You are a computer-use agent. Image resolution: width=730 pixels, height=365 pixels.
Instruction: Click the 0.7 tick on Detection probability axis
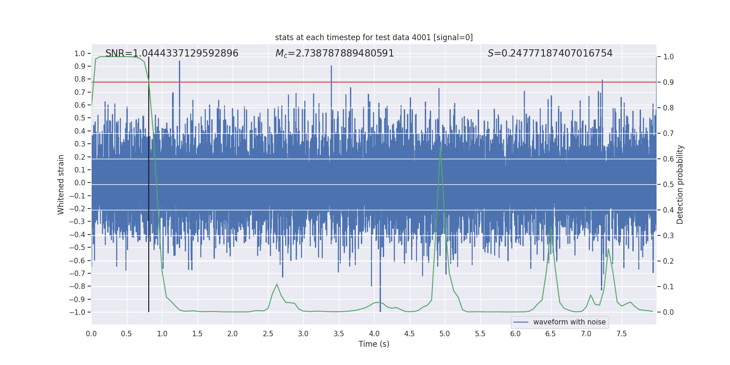668,133
